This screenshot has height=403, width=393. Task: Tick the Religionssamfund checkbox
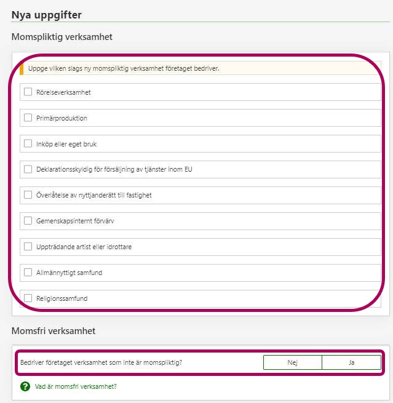[x=28, y=298]
